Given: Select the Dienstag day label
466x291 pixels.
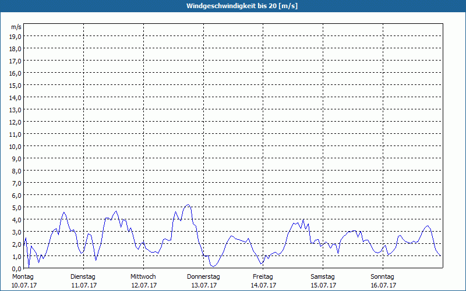Looking at the screenshot, I should click(83, 276).
